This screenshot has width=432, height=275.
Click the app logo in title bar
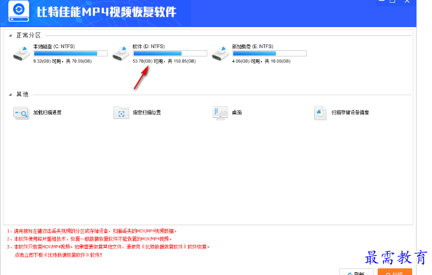[x=19, y=11]
